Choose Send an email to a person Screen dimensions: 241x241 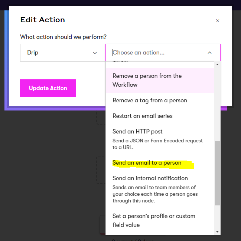pyautogui.click(x=160, y=163)
